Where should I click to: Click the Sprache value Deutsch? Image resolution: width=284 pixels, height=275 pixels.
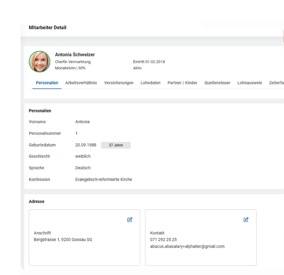pyautogui.click(x=83, y=168)
